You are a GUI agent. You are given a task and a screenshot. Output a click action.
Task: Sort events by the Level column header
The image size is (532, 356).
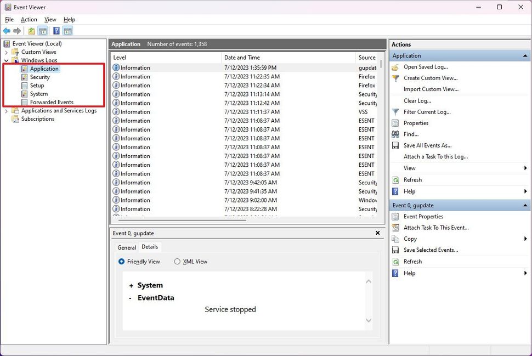(x=166, y=58)
